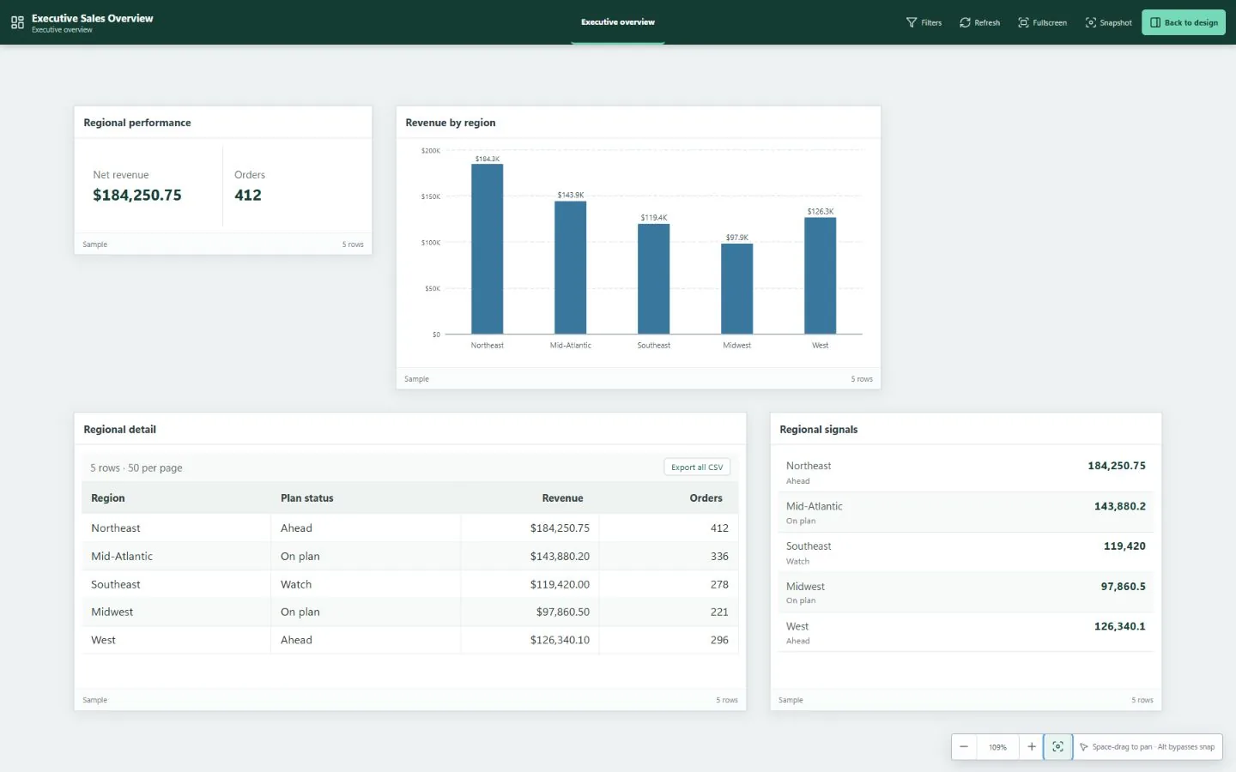Click the Mid-Atlantic bar in revenue chart
1236x772 pixels.
pos(571,268)
